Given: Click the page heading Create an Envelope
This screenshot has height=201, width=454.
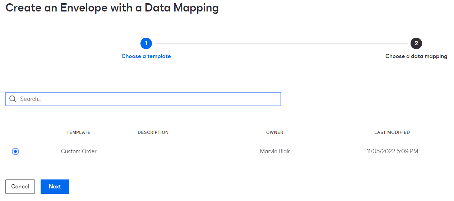Looking at the screenshot, I should [112, 8].
